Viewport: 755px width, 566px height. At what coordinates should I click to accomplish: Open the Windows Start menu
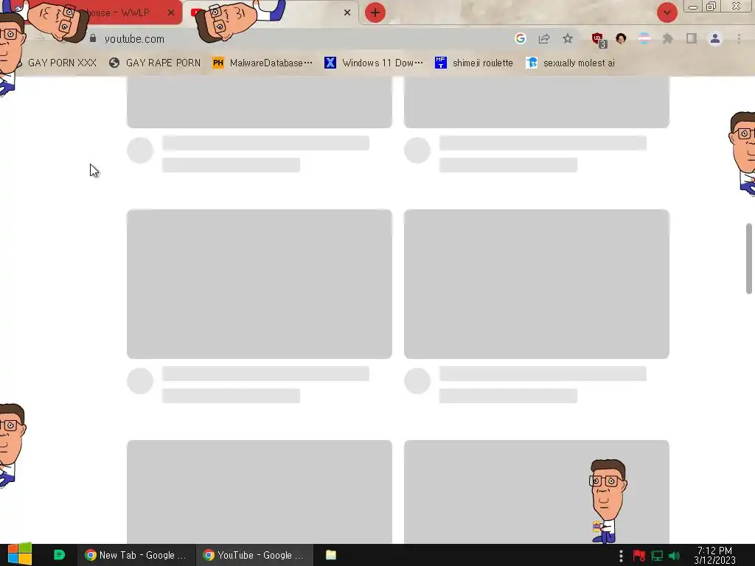coord(20,554)
